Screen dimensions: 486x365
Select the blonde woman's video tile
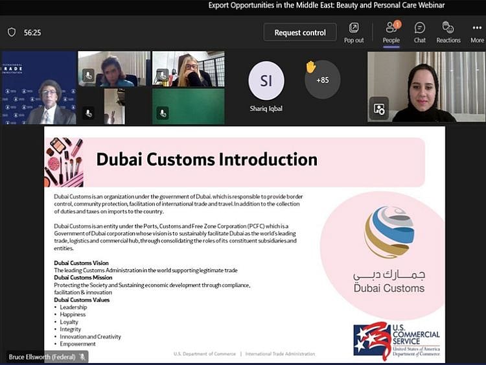click(189, 69)
